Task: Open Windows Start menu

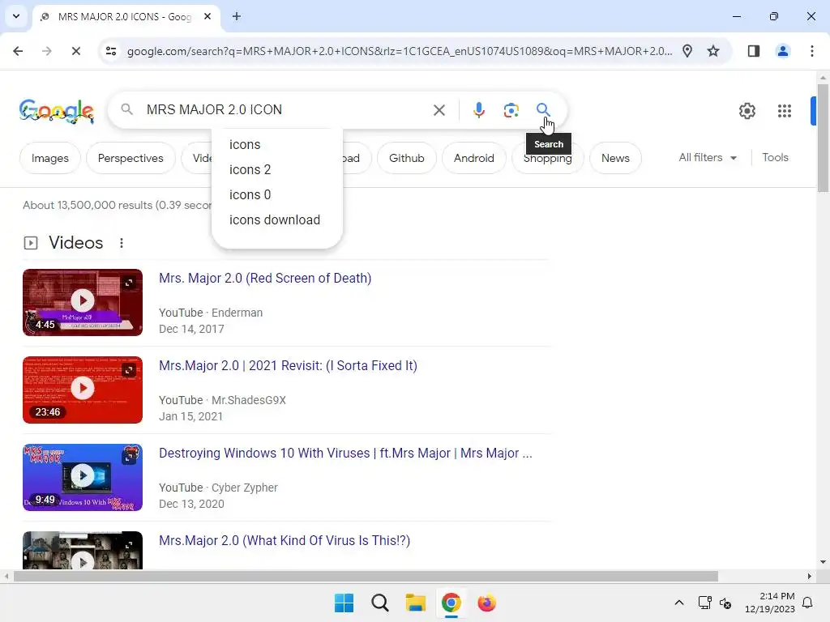Action: coord(344,603)
